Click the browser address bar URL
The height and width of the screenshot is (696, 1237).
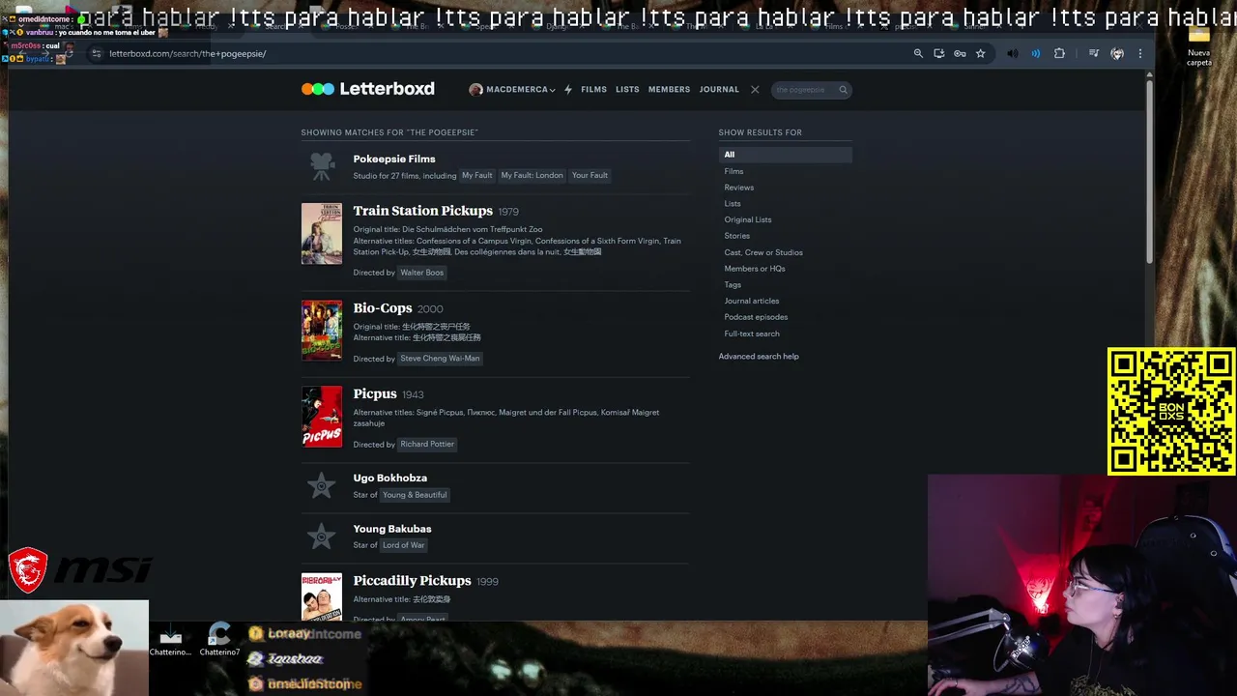[187, 53]
